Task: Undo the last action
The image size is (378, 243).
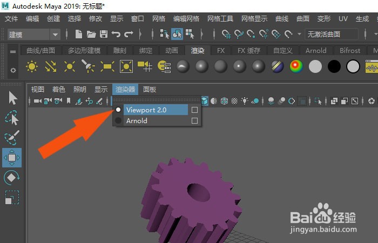Action: click(116, 34)
